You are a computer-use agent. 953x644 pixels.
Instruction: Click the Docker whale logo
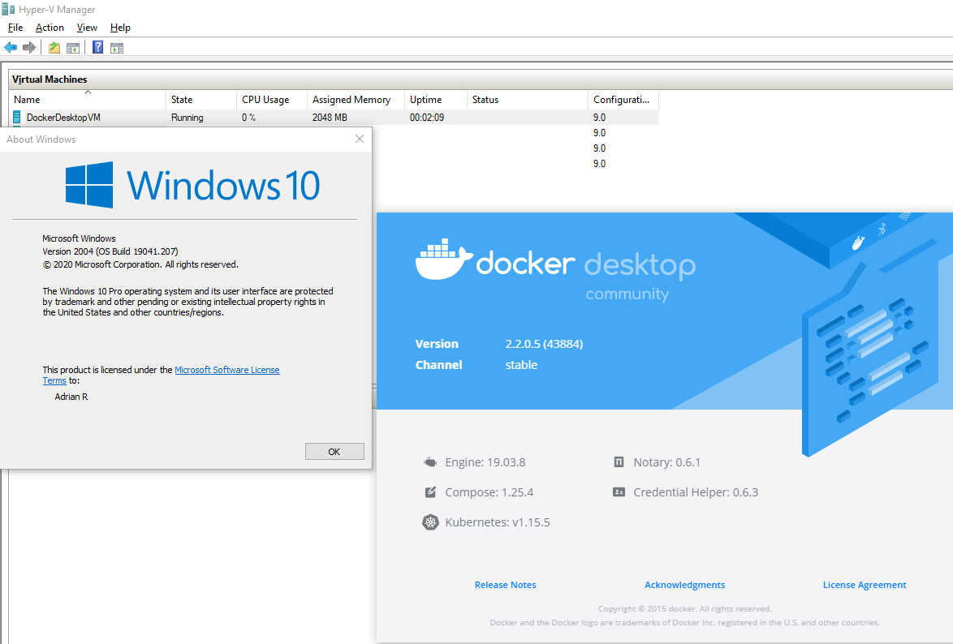(444, 260)
